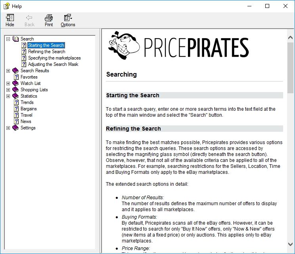
Task: Click the Searching page heading
Action: [x=122, y=74]
